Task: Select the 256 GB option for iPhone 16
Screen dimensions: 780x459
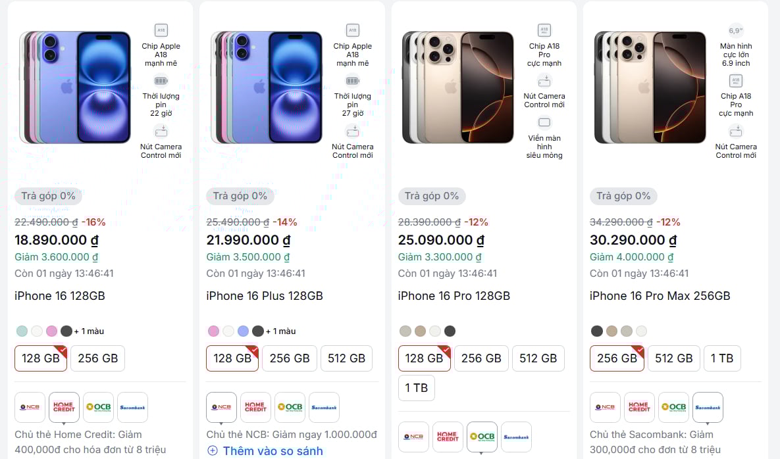Action: point(97,358)
